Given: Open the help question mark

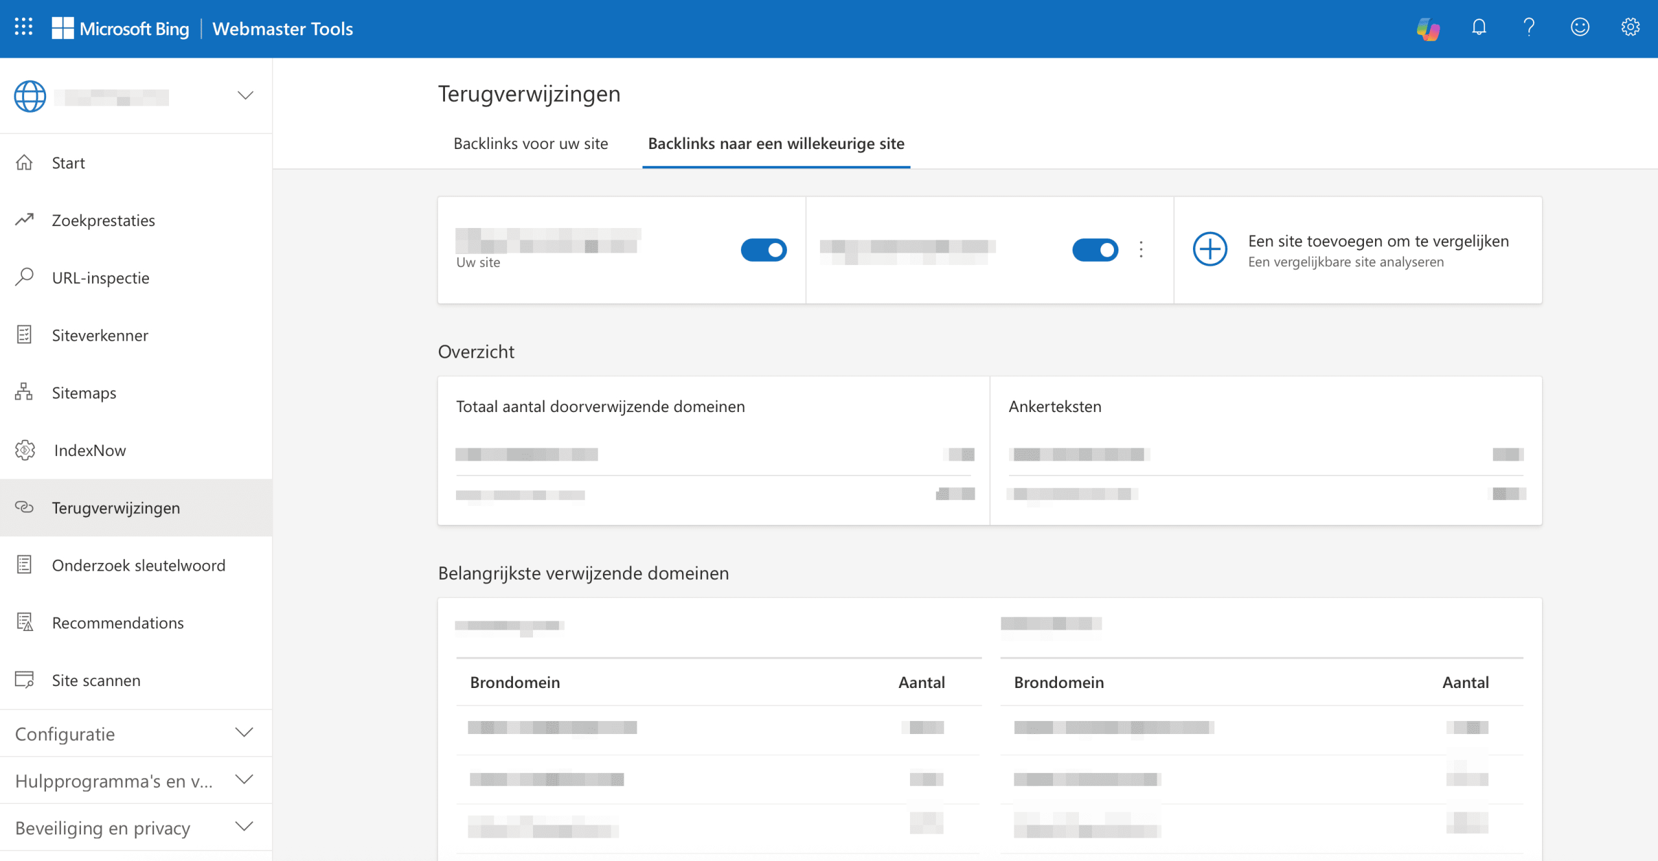Looking at the screenshot, I should [1529, 27].
